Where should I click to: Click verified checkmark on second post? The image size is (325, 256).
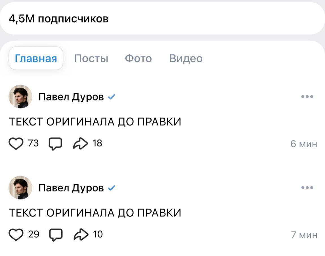coord(111,188)
